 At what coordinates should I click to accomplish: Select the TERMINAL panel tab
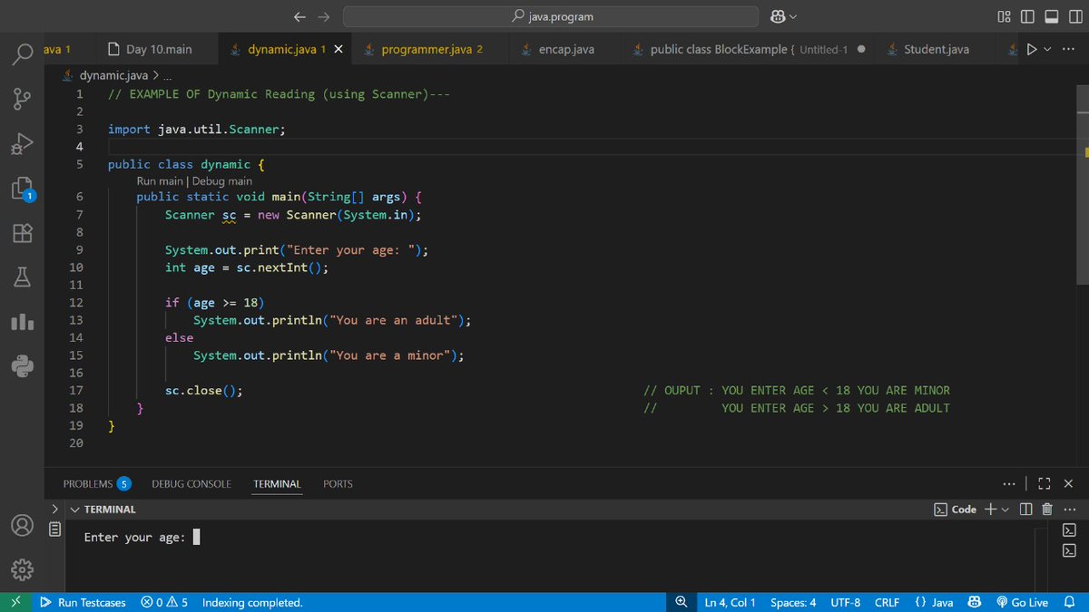[x=277, y=484]
